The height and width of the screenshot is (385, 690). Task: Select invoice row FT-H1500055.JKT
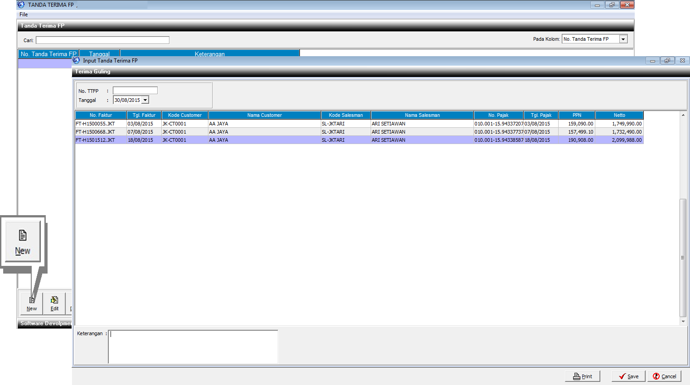96,124
